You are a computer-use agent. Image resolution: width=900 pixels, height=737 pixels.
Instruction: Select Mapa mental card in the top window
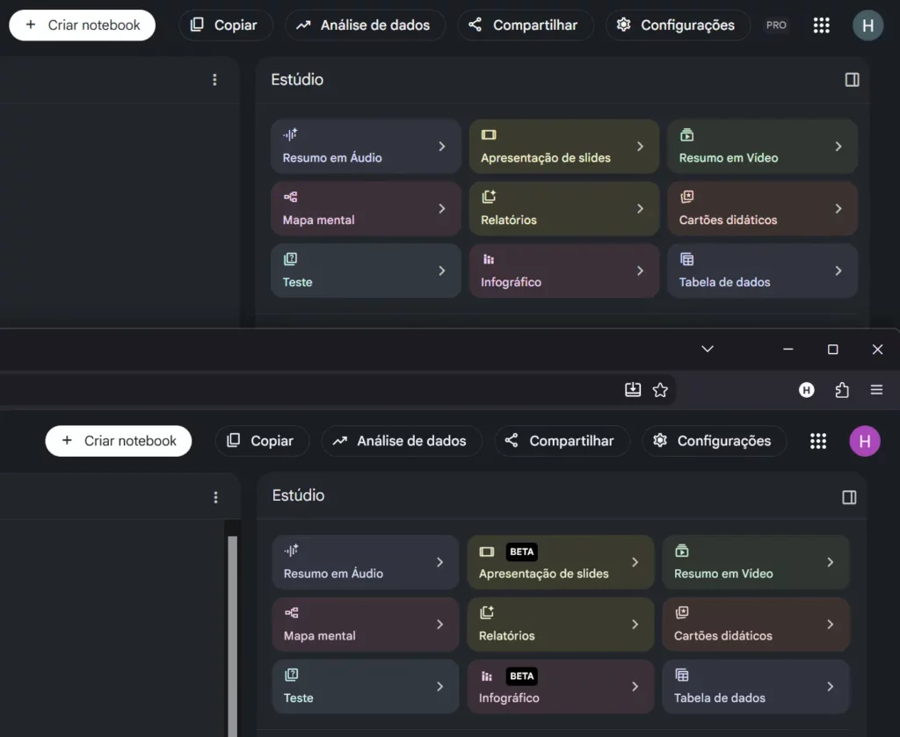tap(366, 209)
